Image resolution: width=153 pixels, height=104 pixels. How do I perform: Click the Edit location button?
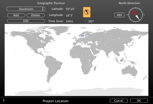coord(26,21)
